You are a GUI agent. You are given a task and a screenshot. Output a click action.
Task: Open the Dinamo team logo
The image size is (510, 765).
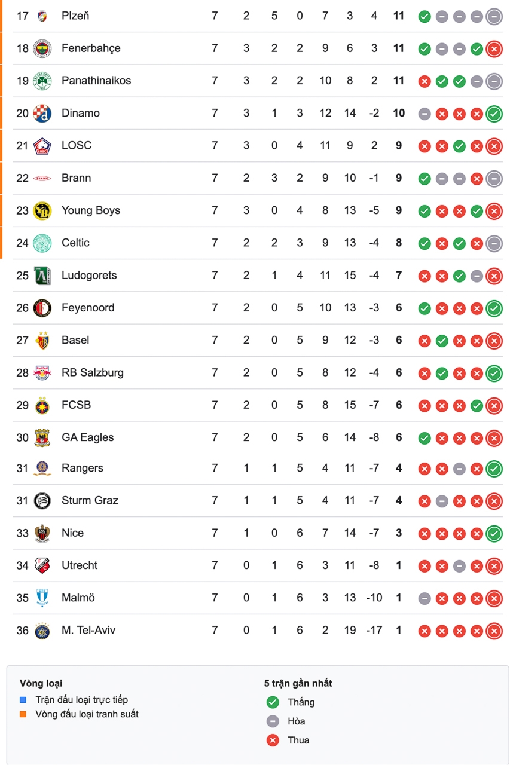(42, 113)
